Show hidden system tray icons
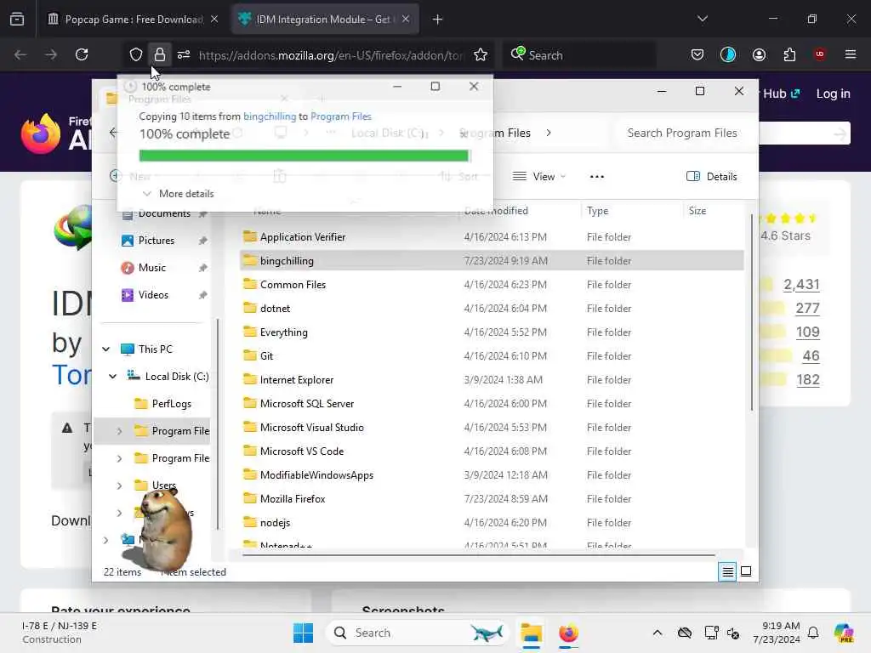 tap(658, 633)
